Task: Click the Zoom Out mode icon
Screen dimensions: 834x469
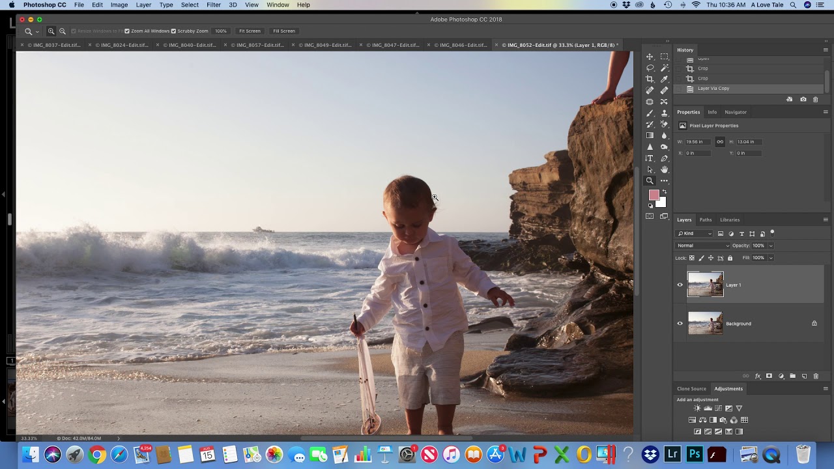Action: pyautogui.click(x=63, y=31)
